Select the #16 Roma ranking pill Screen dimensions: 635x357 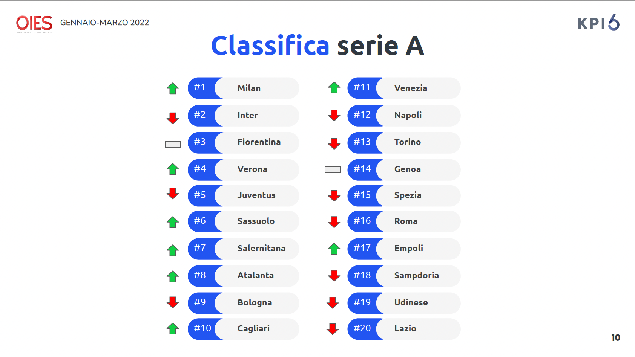pyautogui.click(x=404, y=221)
